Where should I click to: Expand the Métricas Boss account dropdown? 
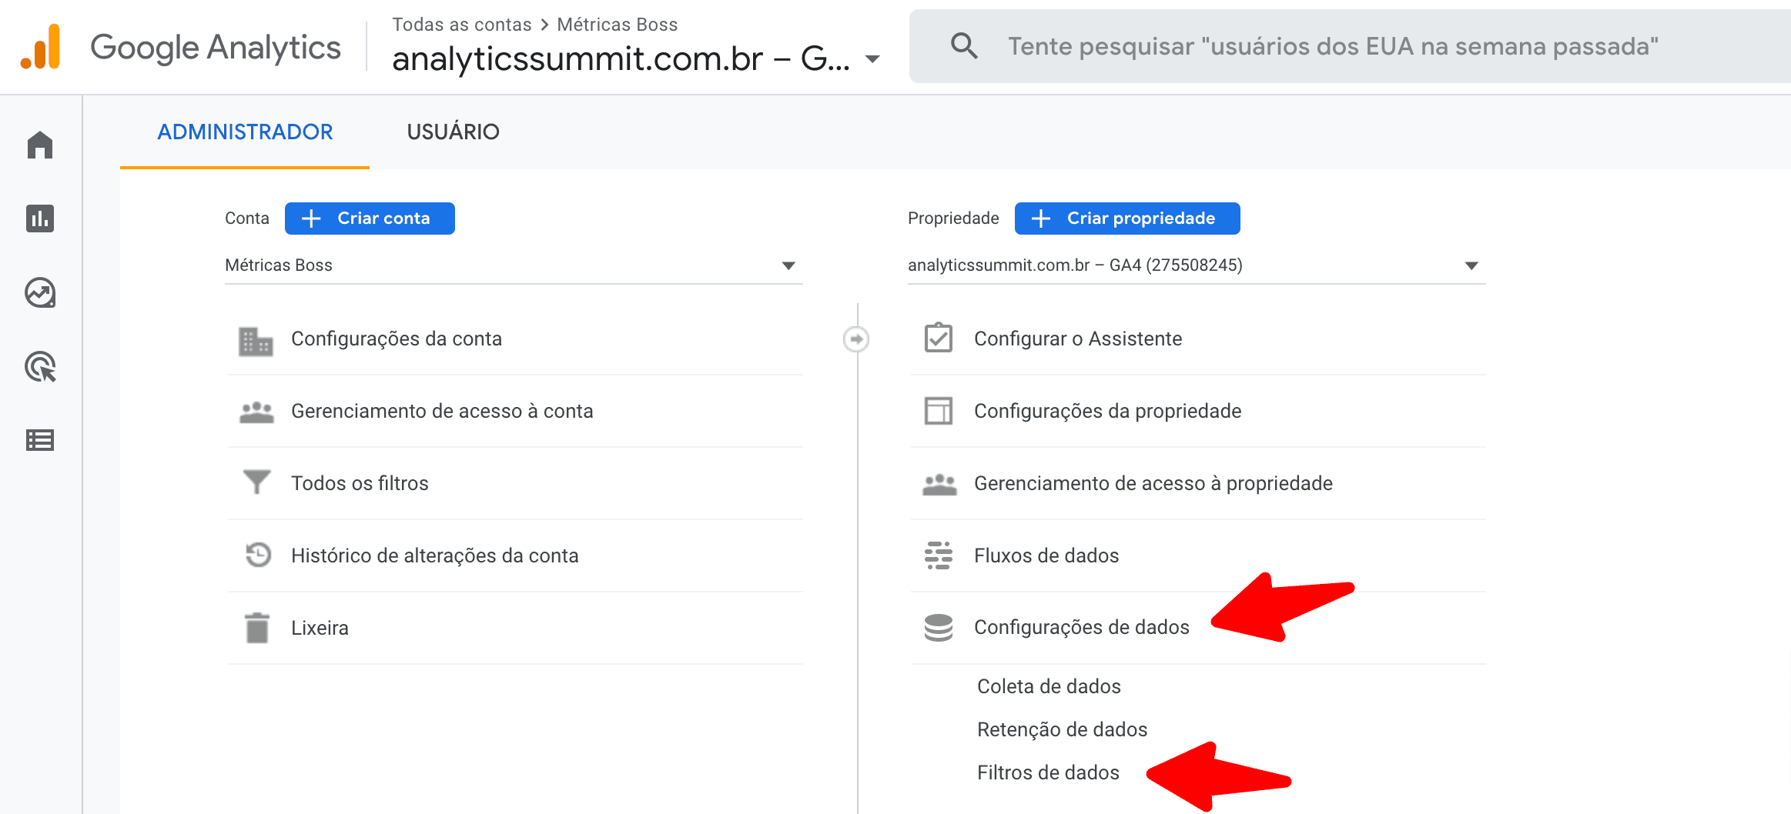[x=788, y=265]
